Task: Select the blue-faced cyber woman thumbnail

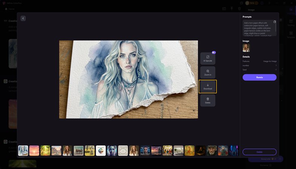Action: pos(112,151)
